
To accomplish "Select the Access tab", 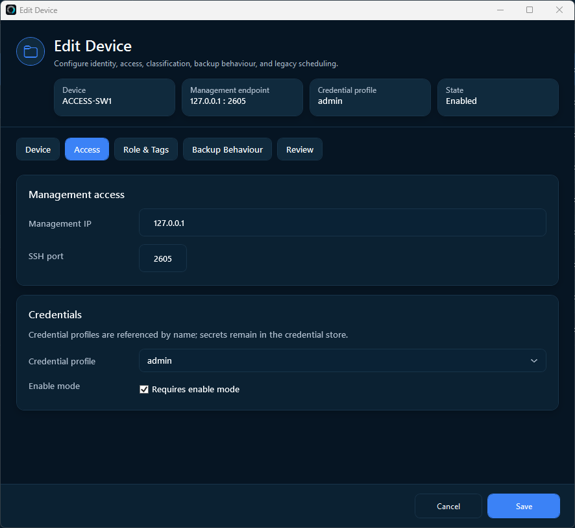I will 87,149.
